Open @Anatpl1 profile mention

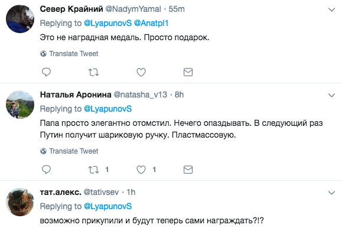tap(151, 23)
